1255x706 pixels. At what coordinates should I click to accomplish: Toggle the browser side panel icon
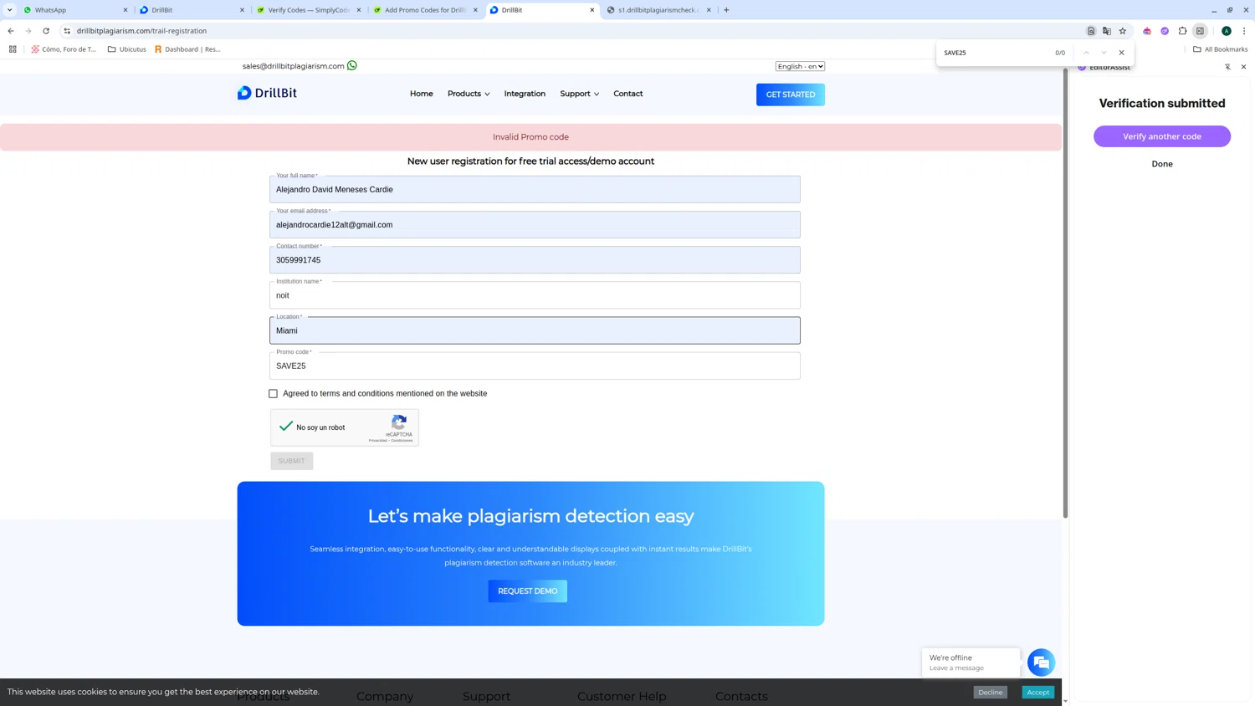tap(1200, 31)
